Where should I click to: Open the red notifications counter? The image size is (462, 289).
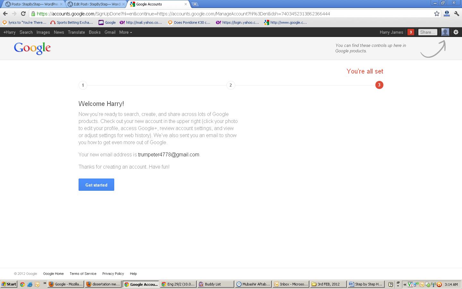coord(410,32)
